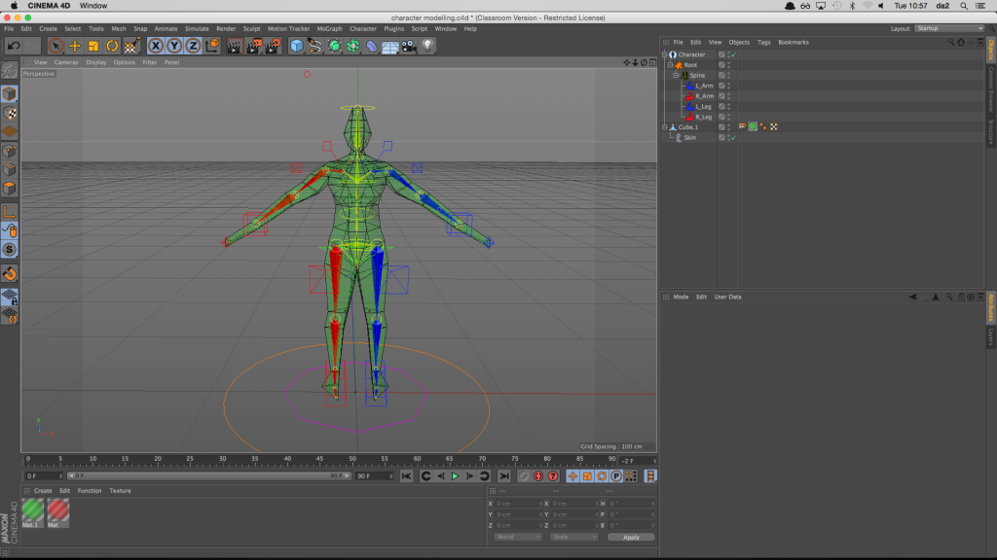Select the Move tool in the toolbar
The height and width of the screenshot is (560, 997).
coord(75,45)
